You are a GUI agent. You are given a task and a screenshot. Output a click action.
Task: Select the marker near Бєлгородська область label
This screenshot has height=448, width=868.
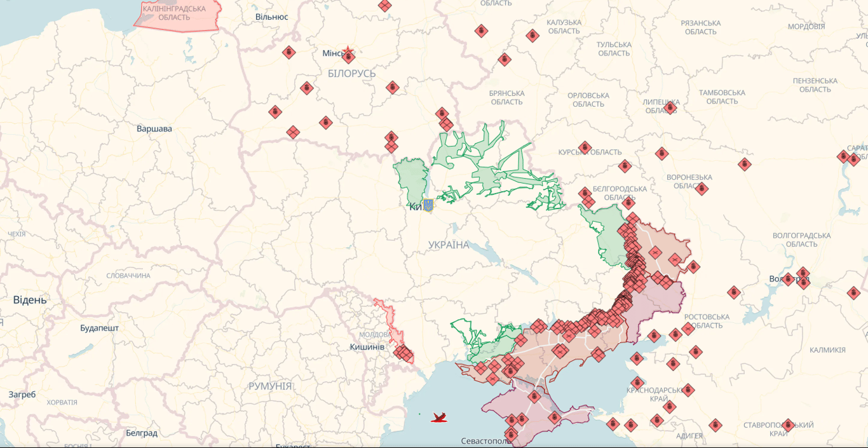pyautogui.click(x=628, y=203)
